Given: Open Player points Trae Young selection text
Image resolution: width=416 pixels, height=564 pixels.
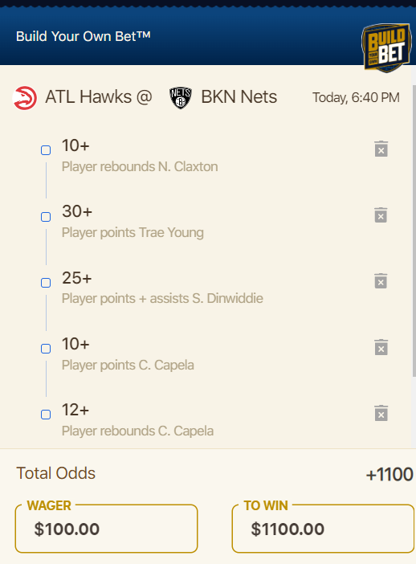Looking at the screenshot, I should pos(133,233).
